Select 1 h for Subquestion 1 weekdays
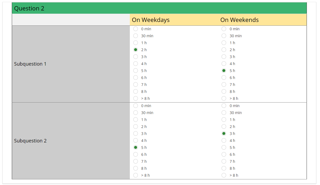Image resolution: width=320 pixels, height=185 pixels. pos(136,43)
